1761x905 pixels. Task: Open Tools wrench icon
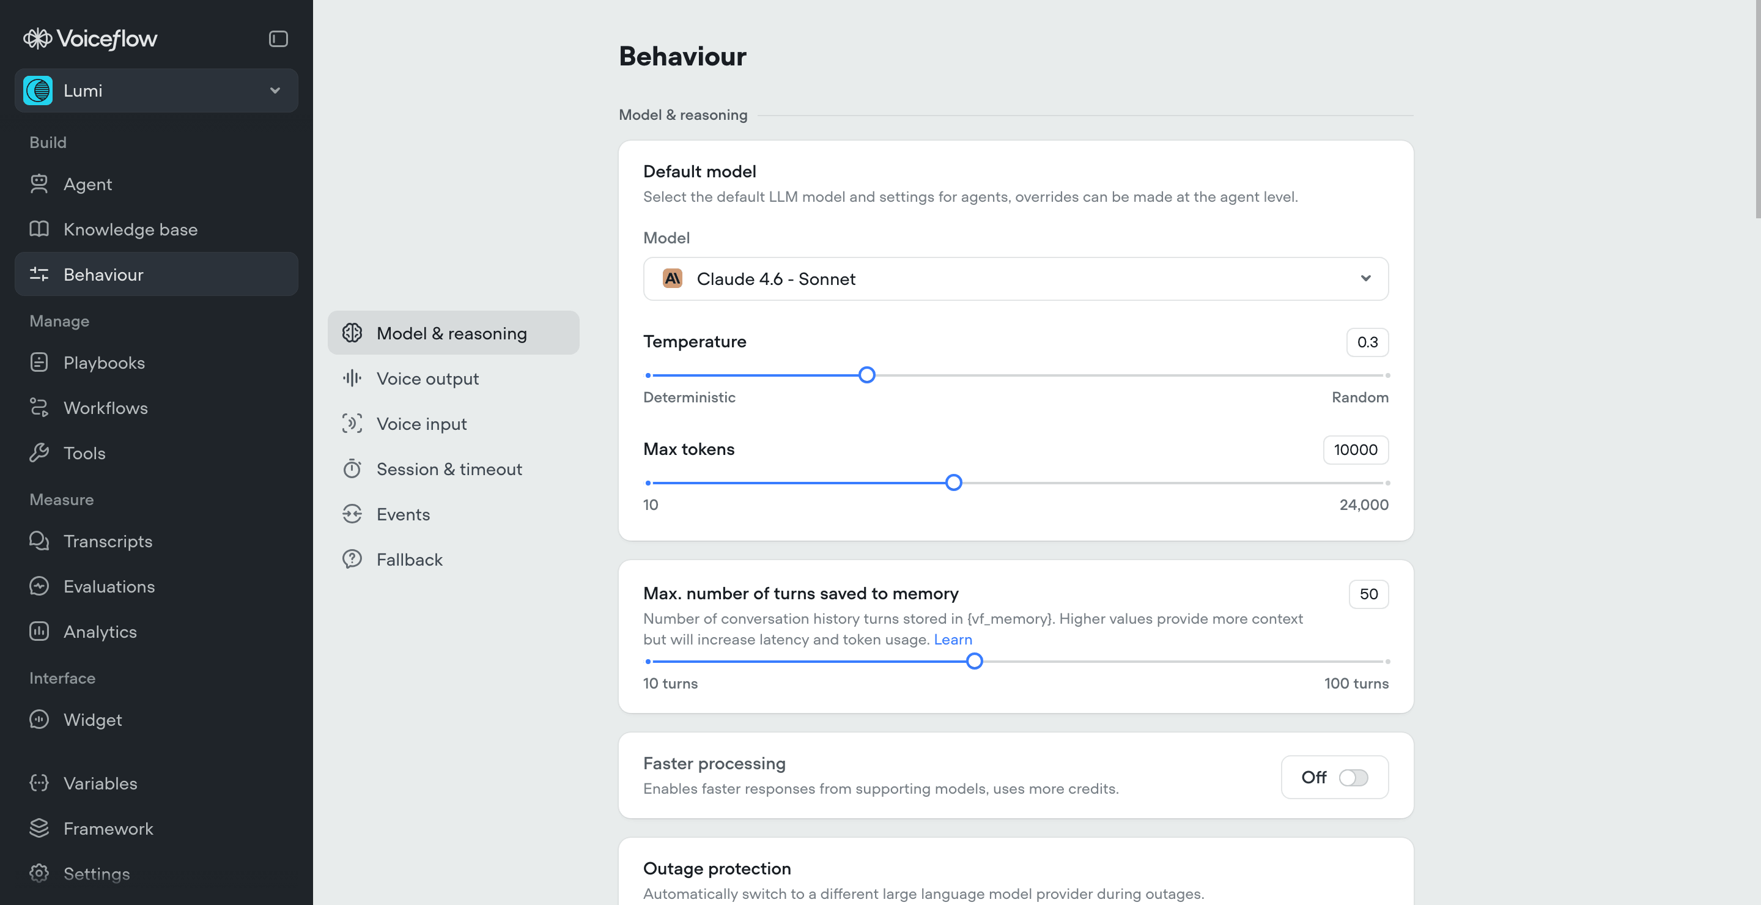point(39,452)
